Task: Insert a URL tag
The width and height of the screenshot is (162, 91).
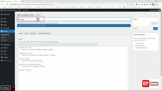Action: coord(29,44)
